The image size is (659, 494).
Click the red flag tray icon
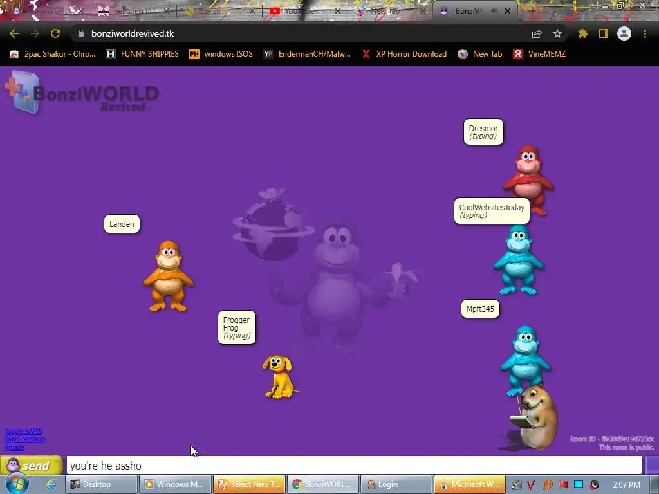[x=563, y=485]
